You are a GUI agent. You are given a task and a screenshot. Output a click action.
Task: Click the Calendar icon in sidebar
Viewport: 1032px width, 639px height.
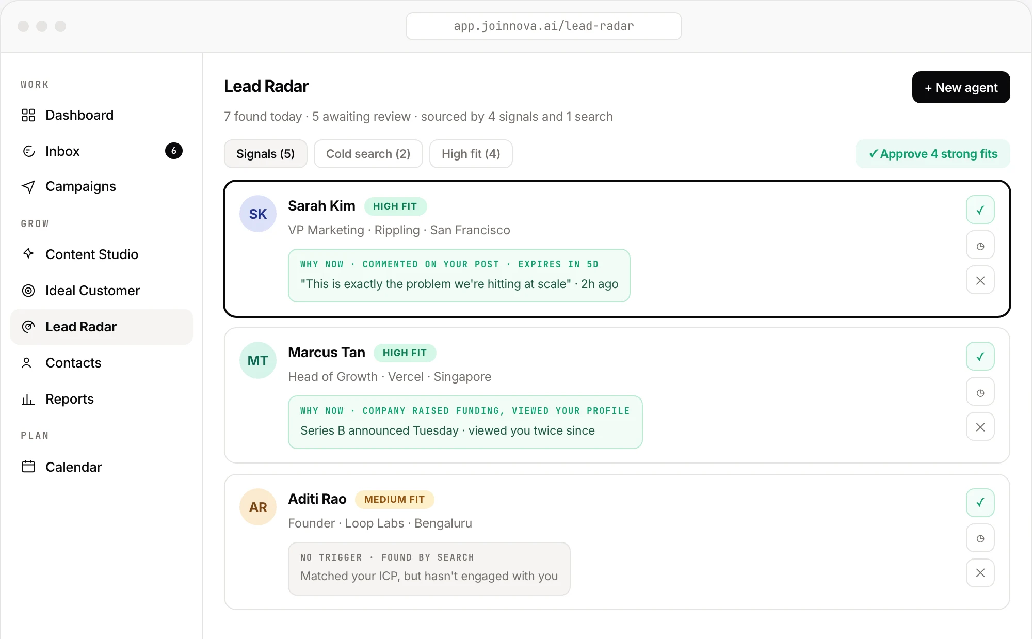pyautogui.click(x=28, y=467)
